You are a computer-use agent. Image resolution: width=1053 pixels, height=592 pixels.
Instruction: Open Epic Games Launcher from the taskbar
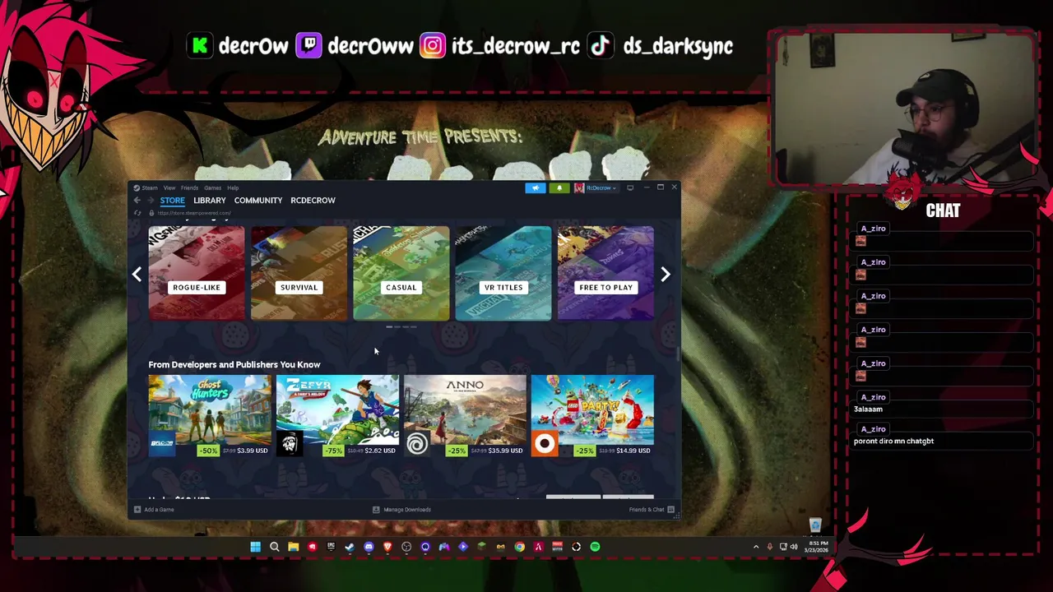(331, 547)
